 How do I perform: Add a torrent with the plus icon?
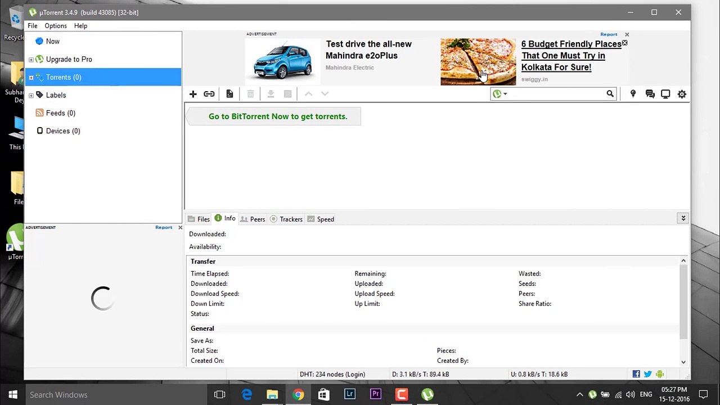point(193,94)
